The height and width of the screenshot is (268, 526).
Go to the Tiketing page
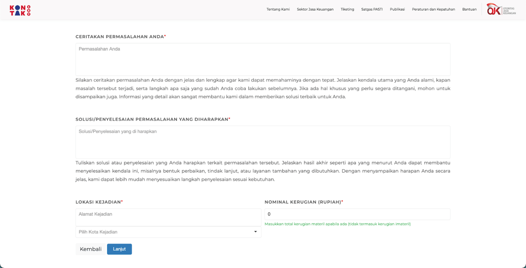pyautogui.click(x=347, y=9)
